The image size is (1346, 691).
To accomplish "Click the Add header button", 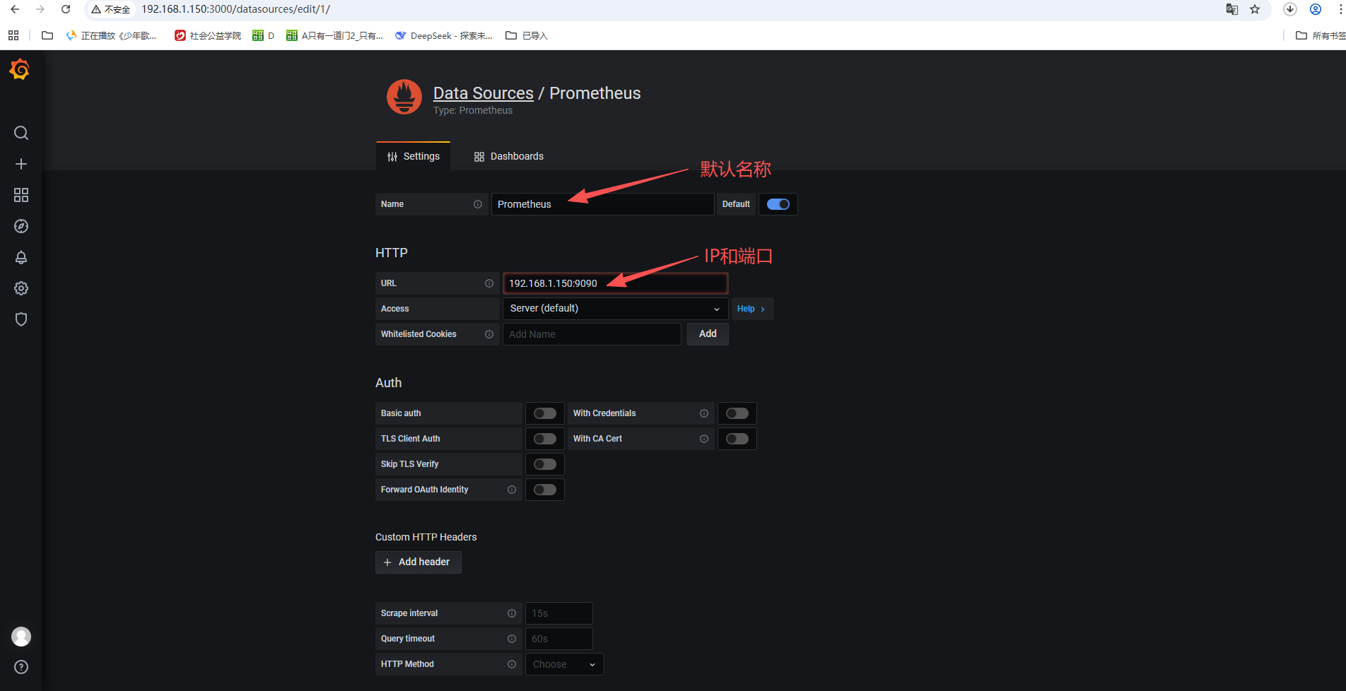I will (418, 562).
